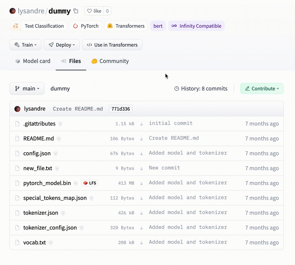Click the Use in Transformers button

112,45
